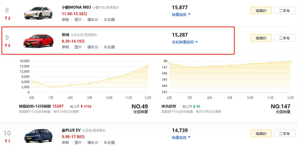This screenshot has height=148, width=298.
Task: Open the blue 秦PLUS EV car thumbnail
Action: [x=38, y=136]
